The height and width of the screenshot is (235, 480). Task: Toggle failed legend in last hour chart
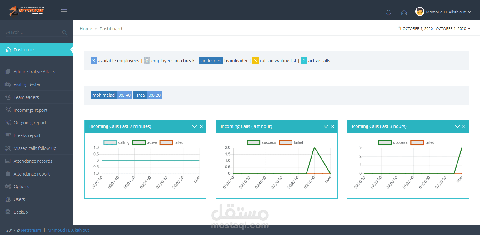tap(291, 142)
